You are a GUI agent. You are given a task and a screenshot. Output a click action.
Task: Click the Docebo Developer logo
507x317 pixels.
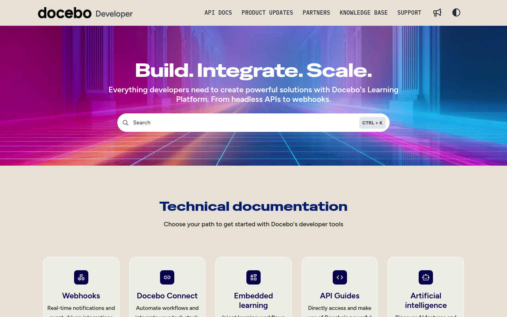[x=85, y=13]
